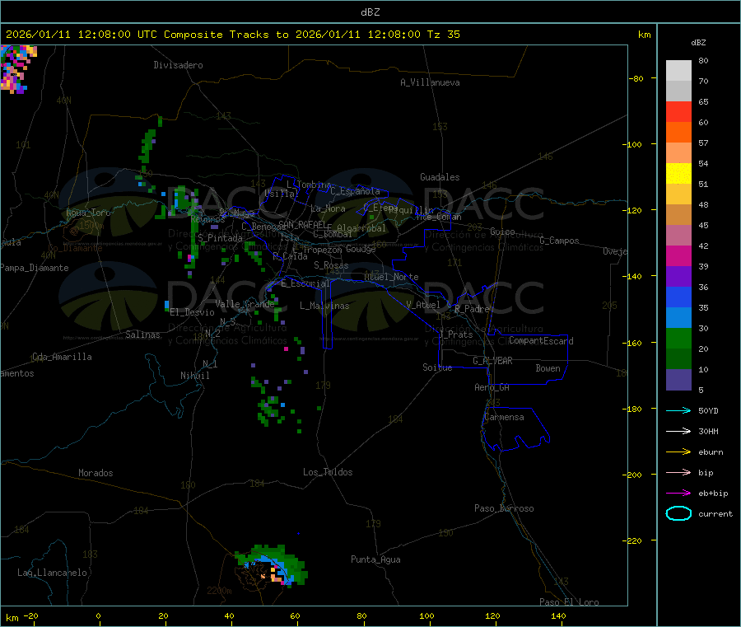Click the 'Tz 35' value in header

click(443, 35)
